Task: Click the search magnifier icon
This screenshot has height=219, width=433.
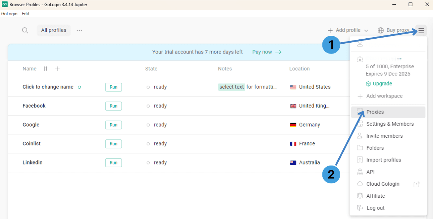Action: [25, 30]
